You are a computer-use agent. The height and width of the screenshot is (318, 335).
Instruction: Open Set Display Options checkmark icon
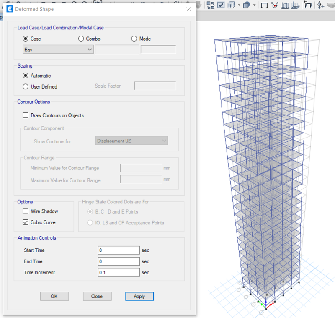point(221,5)
